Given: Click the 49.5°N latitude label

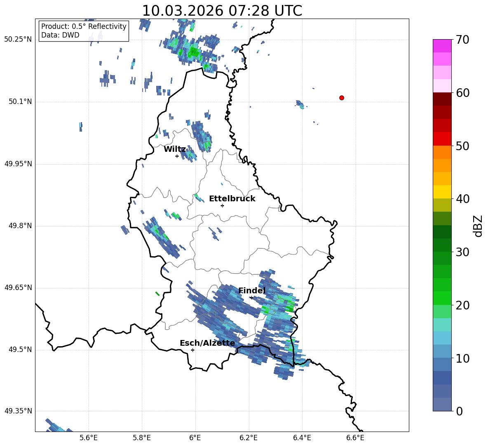Looking at the screenshot, I should pyautogui.click(x=20, y=349).
